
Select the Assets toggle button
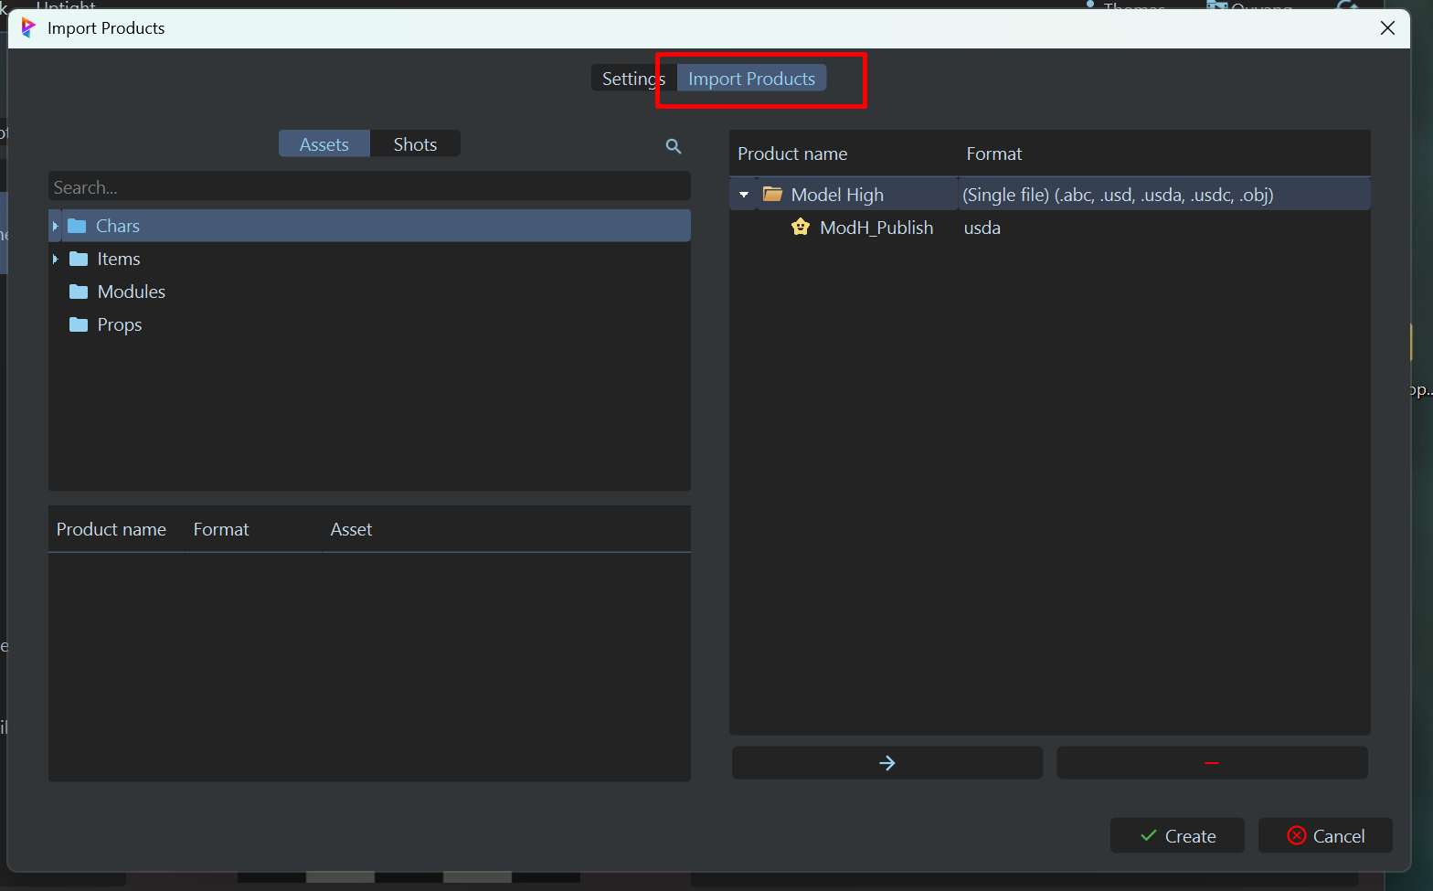pos(324,144)
